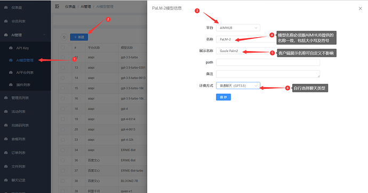Check the row 20 gpt-4-0613 checkbox
368x193 pixels.
point(62,129)
